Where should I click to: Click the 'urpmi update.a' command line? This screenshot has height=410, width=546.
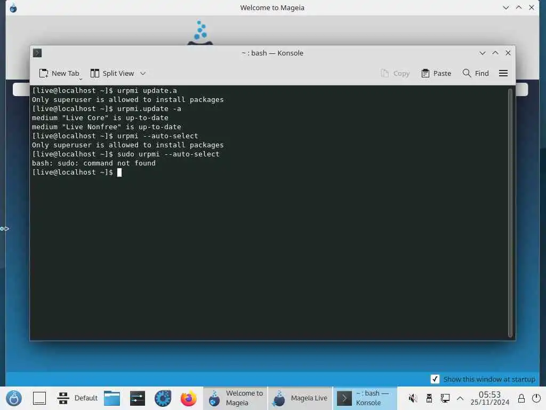click(x=105, y=91)
